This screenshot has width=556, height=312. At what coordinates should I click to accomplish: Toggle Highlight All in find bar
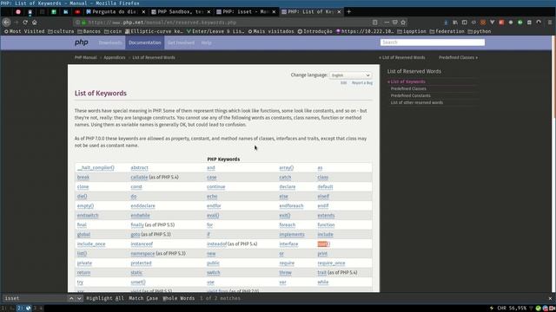[105, 298]
